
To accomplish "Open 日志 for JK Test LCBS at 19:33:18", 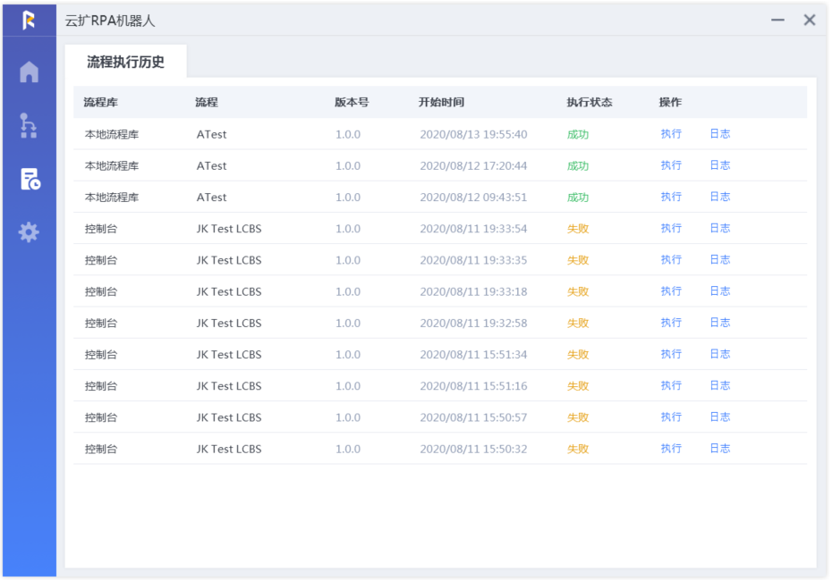I will pyautogui.click(x=720, y=290).
